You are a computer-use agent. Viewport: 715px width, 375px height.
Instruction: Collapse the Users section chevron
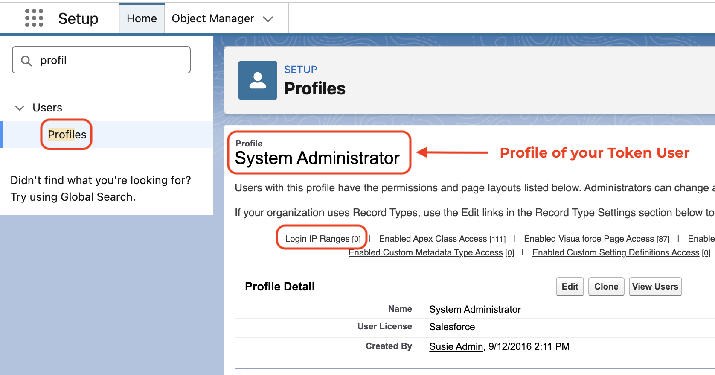click(x=20, y=108)
